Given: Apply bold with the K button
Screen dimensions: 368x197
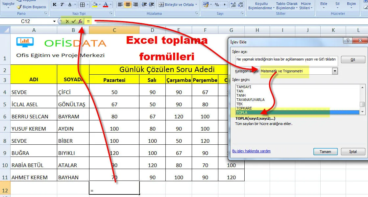Looking at the screenshot, I should click(x=54, y=5).
